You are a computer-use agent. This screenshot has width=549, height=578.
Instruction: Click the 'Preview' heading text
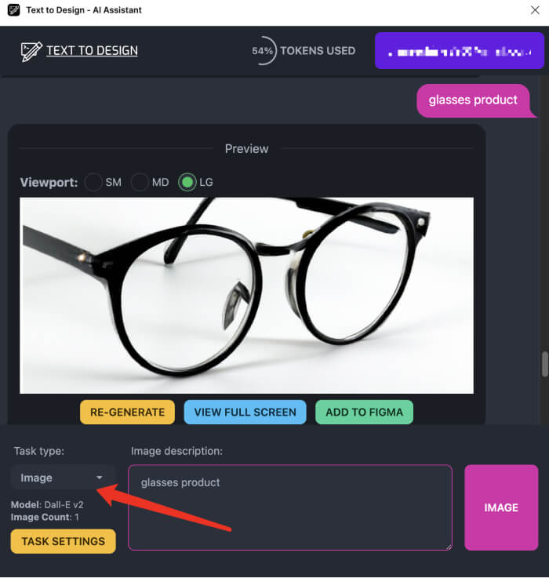click(x=247, y=149)
